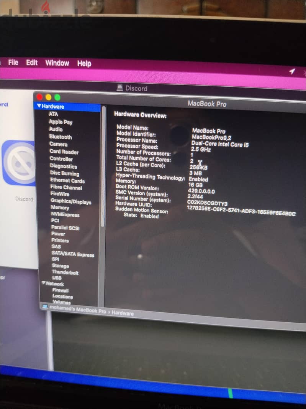Click the Discord disk icon in the title bar
The image size is (306, 409).
tap(120, 87)
